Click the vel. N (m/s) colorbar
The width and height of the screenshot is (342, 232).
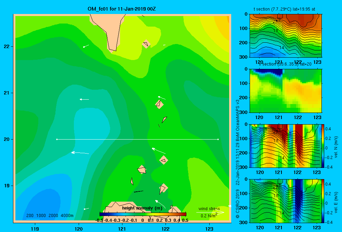(323, 146)
